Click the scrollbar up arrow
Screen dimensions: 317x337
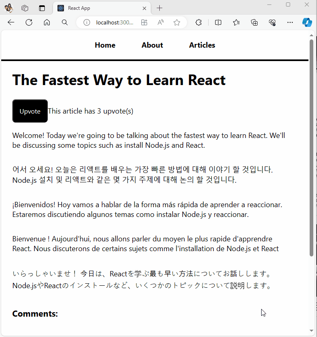click(311, 35)
